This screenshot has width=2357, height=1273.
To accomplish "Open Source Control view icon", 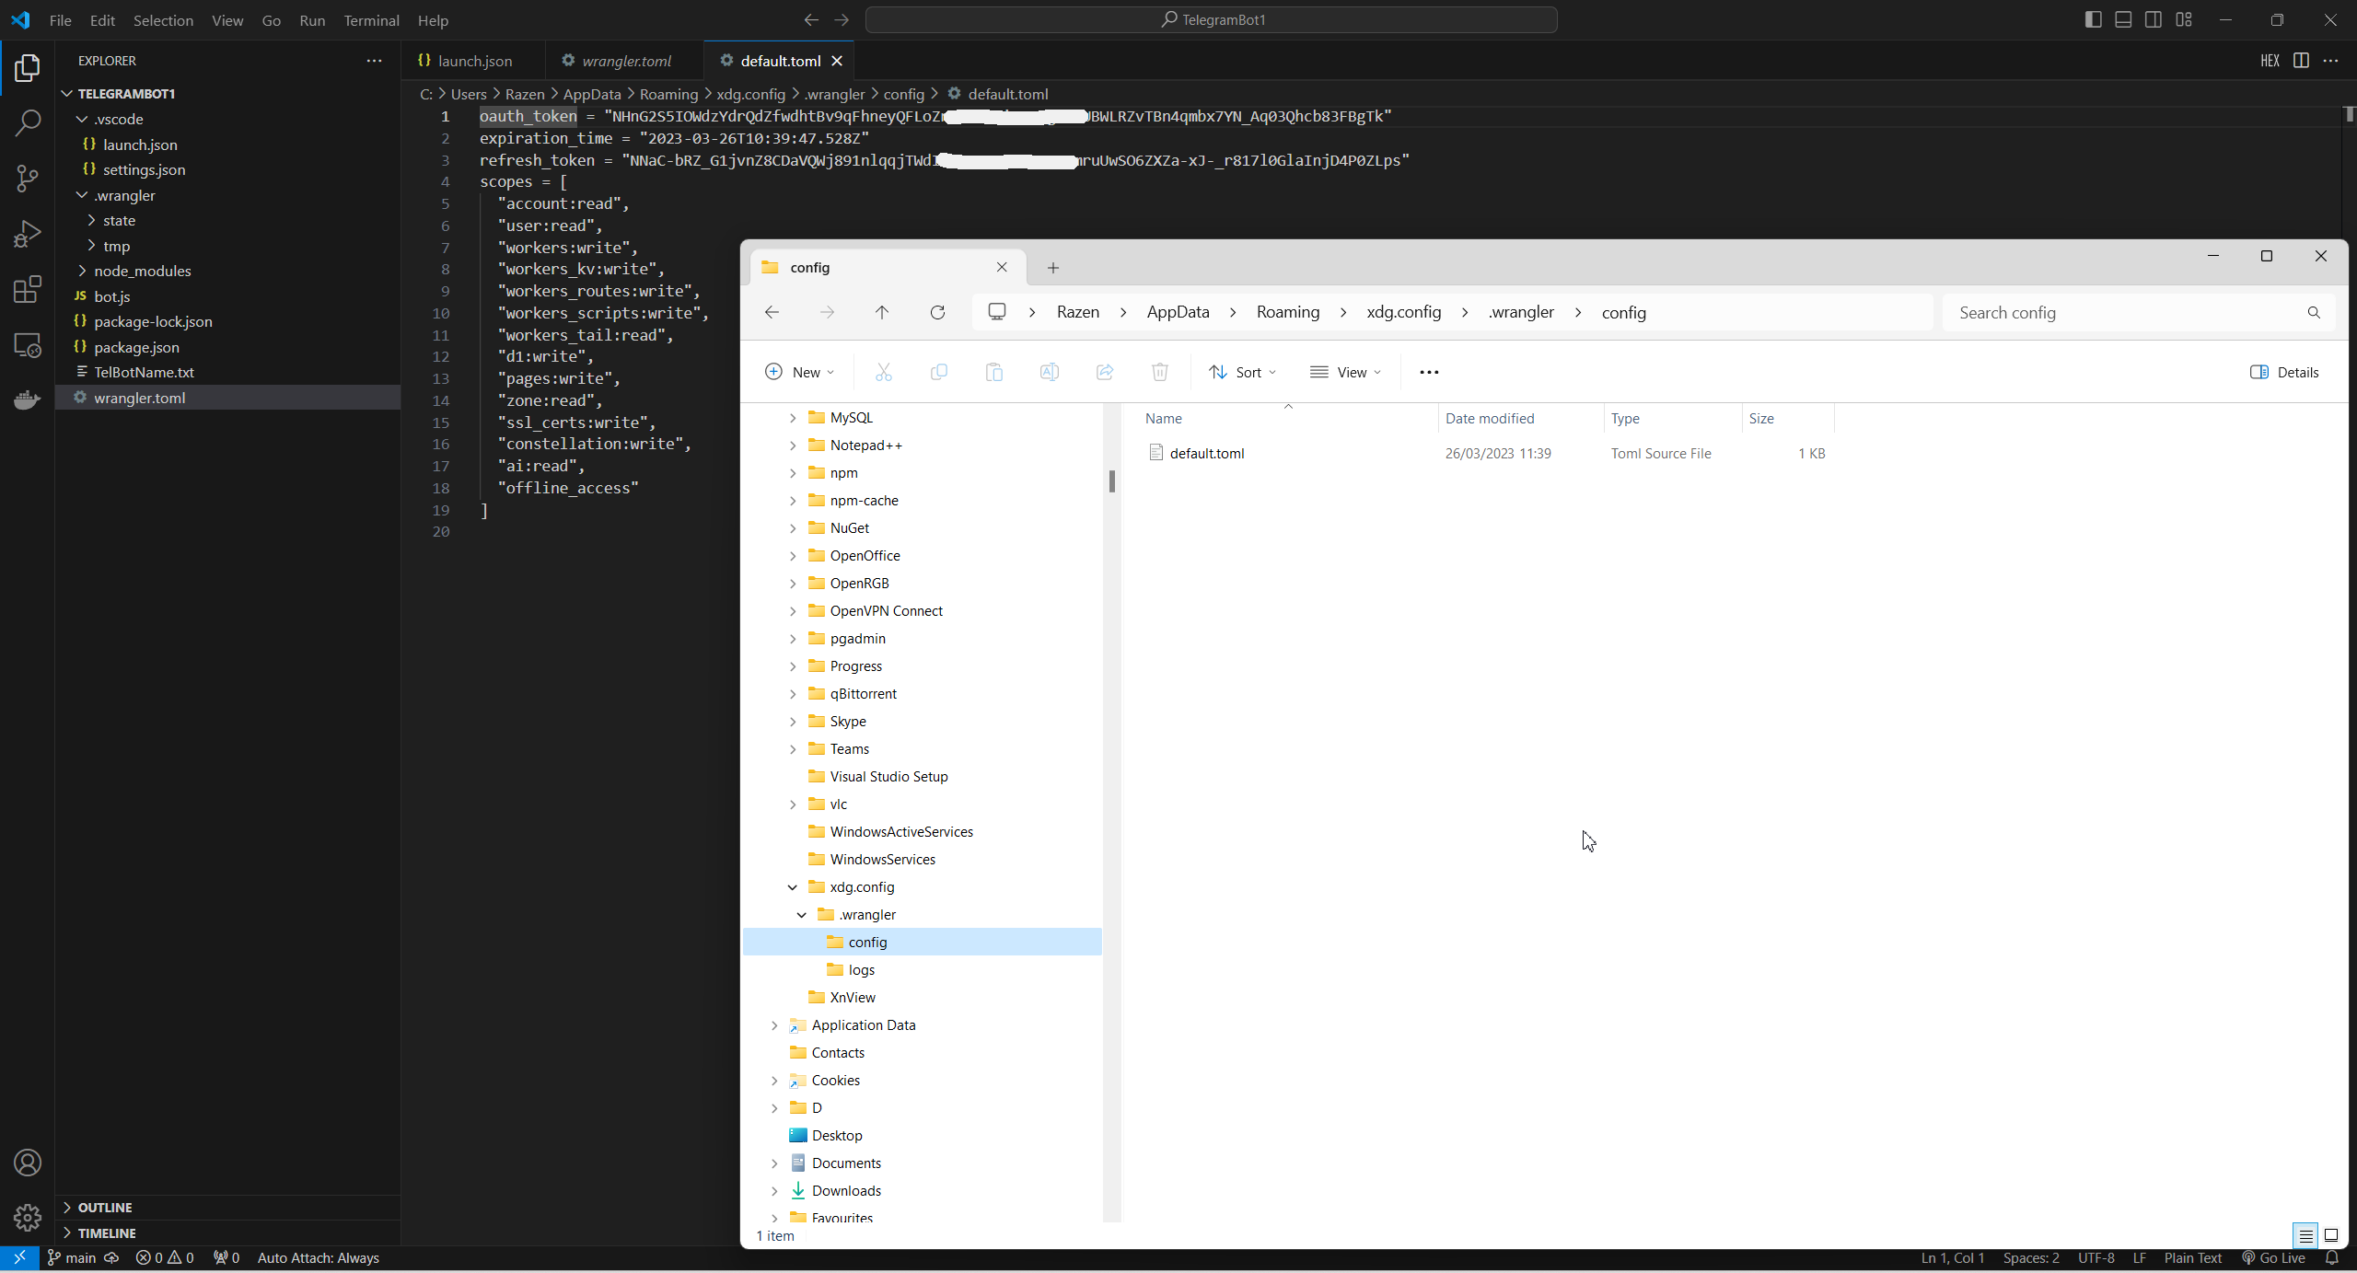I will tap(28, 179).
